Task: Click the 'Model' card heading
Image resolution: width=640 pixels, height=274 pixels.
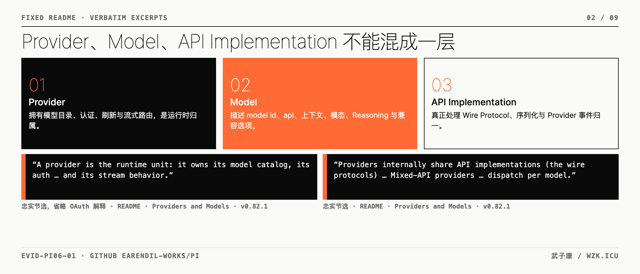Action: tap(244, 102)
